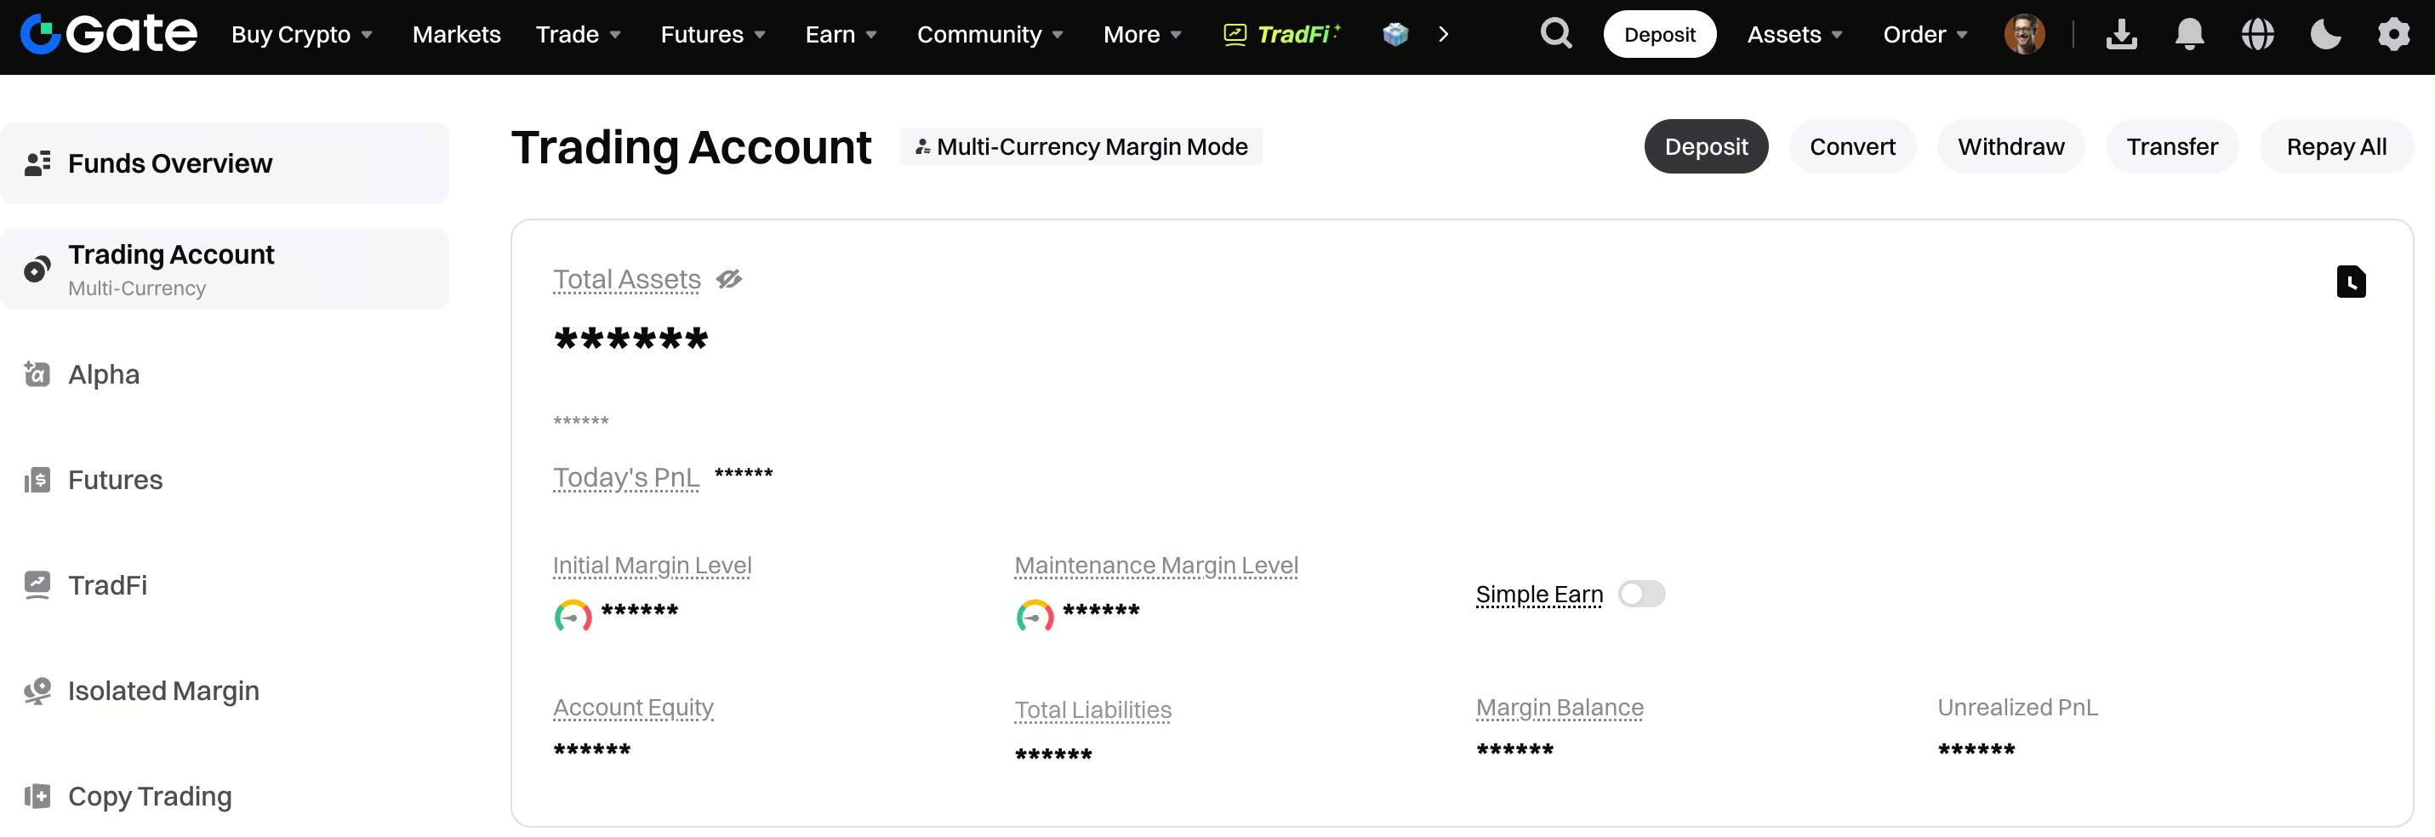Click the download app icon
This screenshot has height=837, width=2435.
[2121, 34]
